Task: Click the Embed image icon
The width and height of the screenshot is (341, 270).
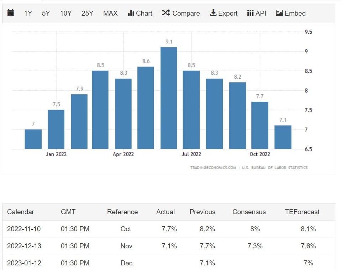Action: point(279,13)
